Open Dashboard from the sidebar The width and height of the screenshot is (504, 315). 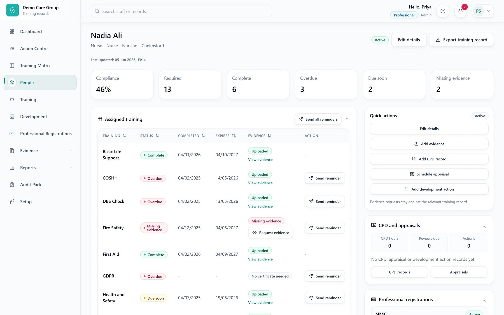pos(40,32)
